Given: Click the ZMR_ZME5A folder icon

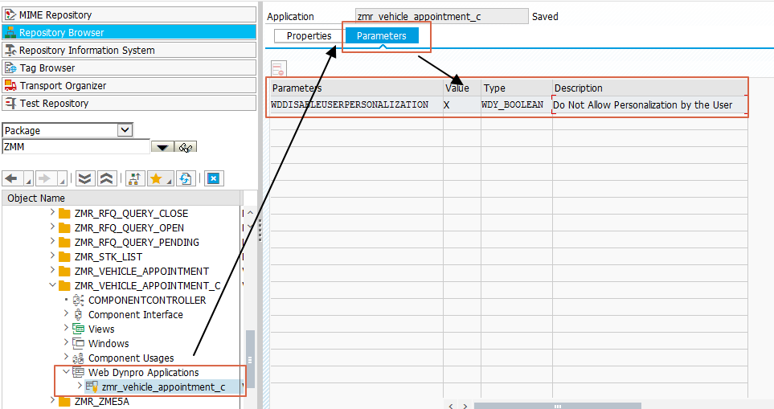Looking at the screenshot, I should [64, 401].
